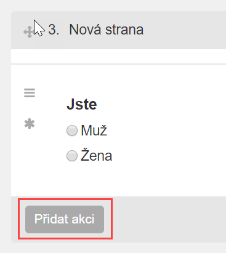
Task: Click the light gray background above page panel
Action: 113,6
